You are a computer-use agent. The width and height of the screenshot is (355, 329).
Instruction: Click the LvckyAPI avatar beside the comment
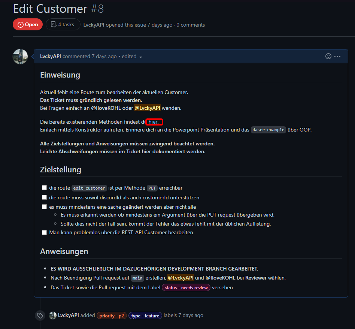20,57
